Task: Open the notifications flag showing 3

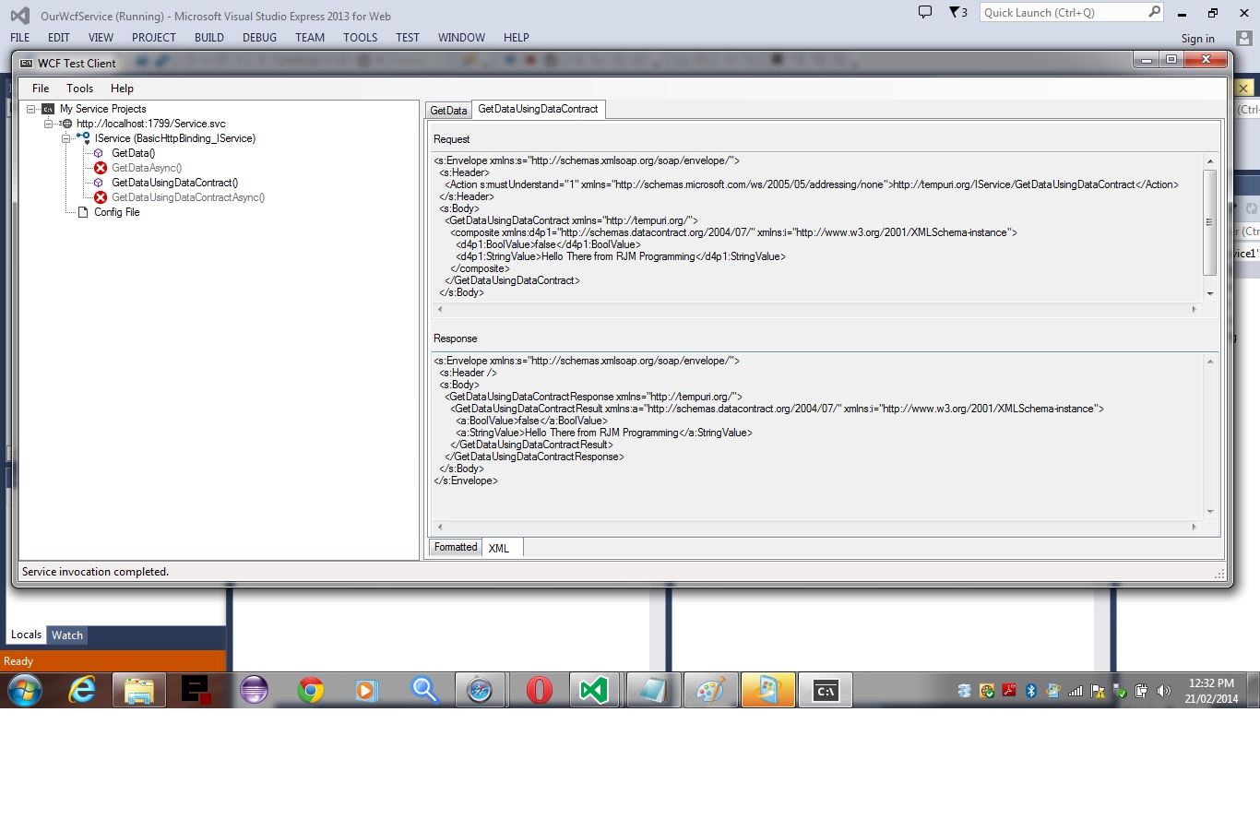Action: pos(958,12)
